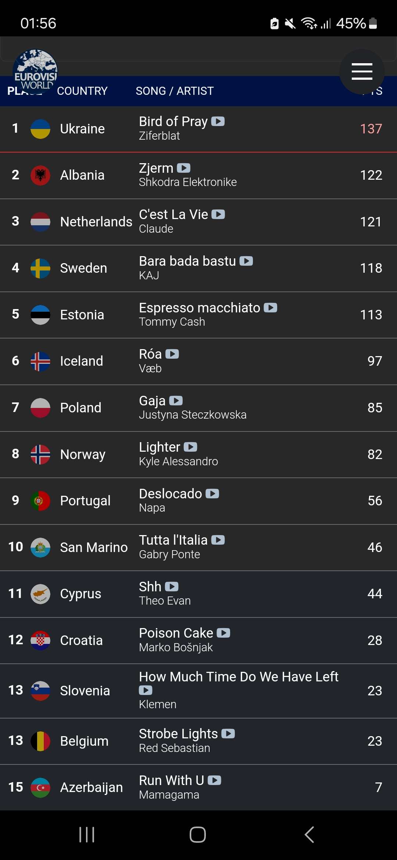This screenshot has width=397, height=860.
Task: Tap the San Marino flag icon
Action: [40, 547]
